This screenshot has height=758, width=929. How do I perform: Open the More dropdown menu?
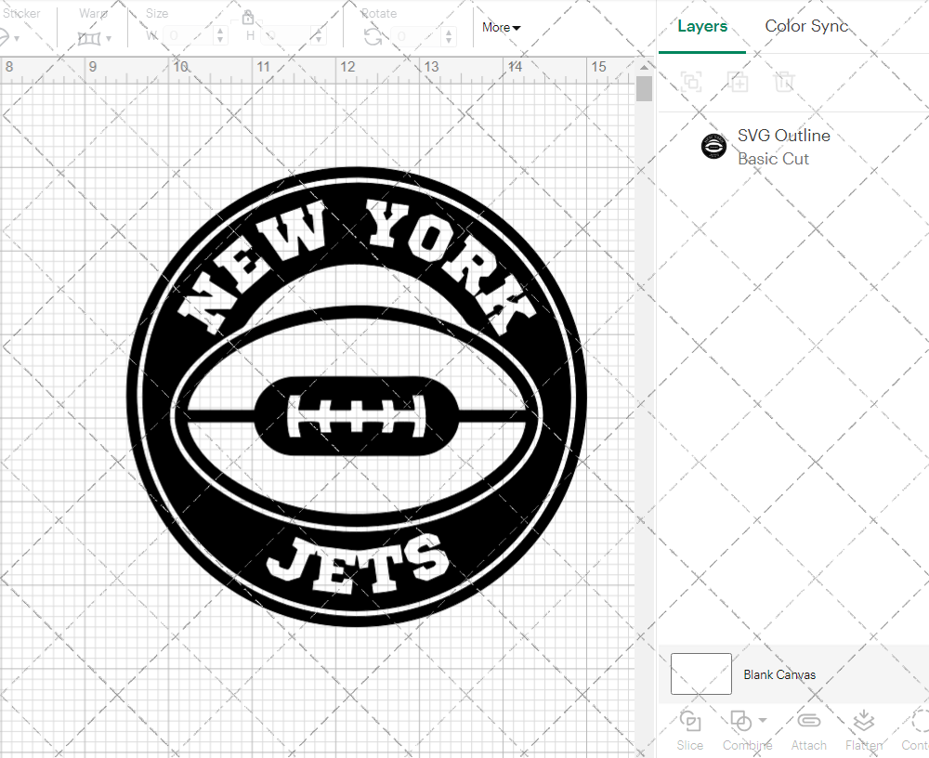(502, 28)
